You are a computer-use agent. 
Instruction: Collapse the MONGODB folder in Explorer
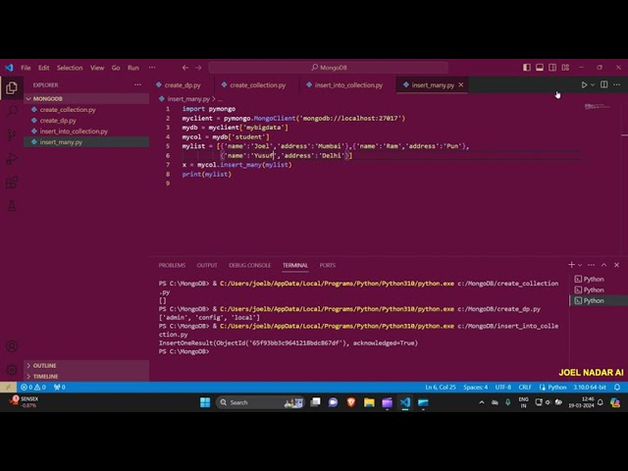(86, 98)
